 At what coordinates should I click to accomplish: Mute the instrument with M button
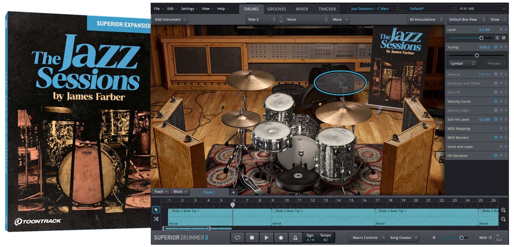click(x=503, y=38)
